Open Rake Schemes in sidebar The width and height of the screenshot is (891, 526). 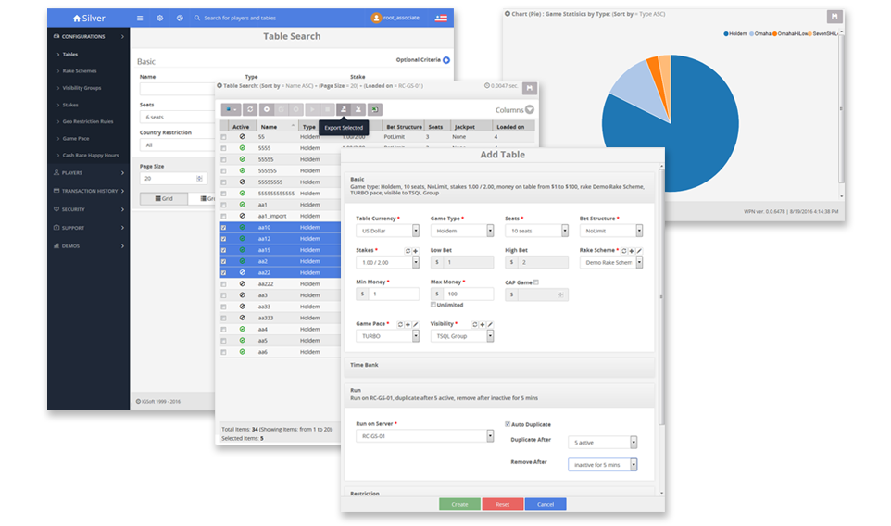click(80, 71)
